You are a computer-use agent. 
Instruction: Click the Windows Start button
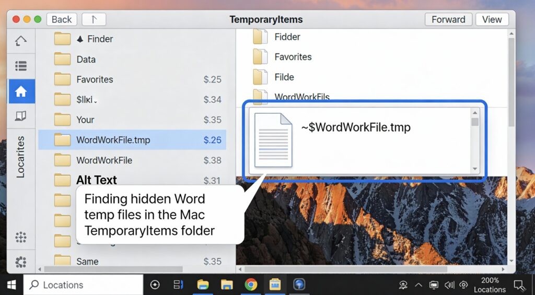pyautogui.click(x=11, y=285)
